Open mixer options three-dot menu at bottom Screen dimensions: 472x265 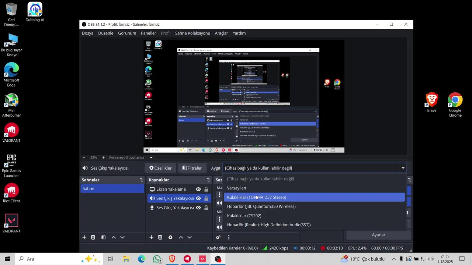229,237
